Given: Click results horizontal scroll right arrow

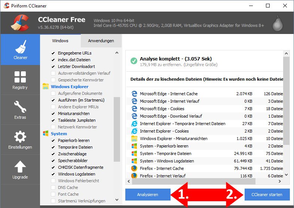Looking at the screenshot, I should pyautogui.click(x=279, y=181).
